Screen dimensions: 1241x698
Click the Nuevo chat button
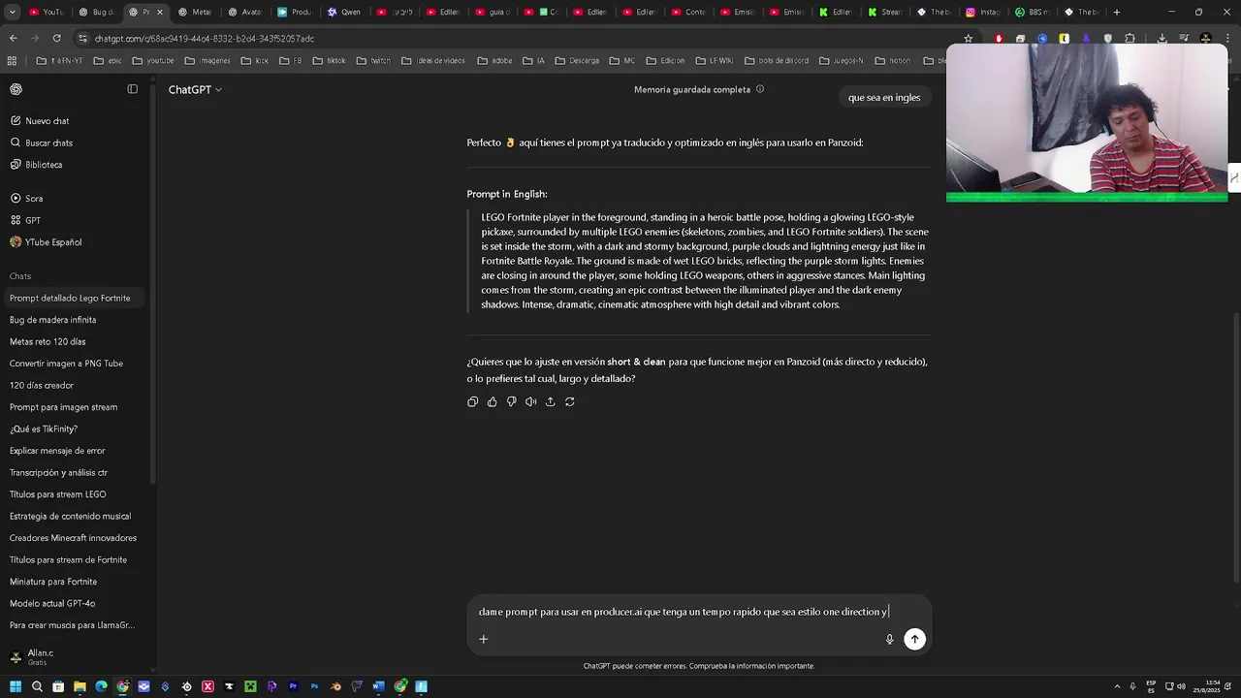coord(73,121)
